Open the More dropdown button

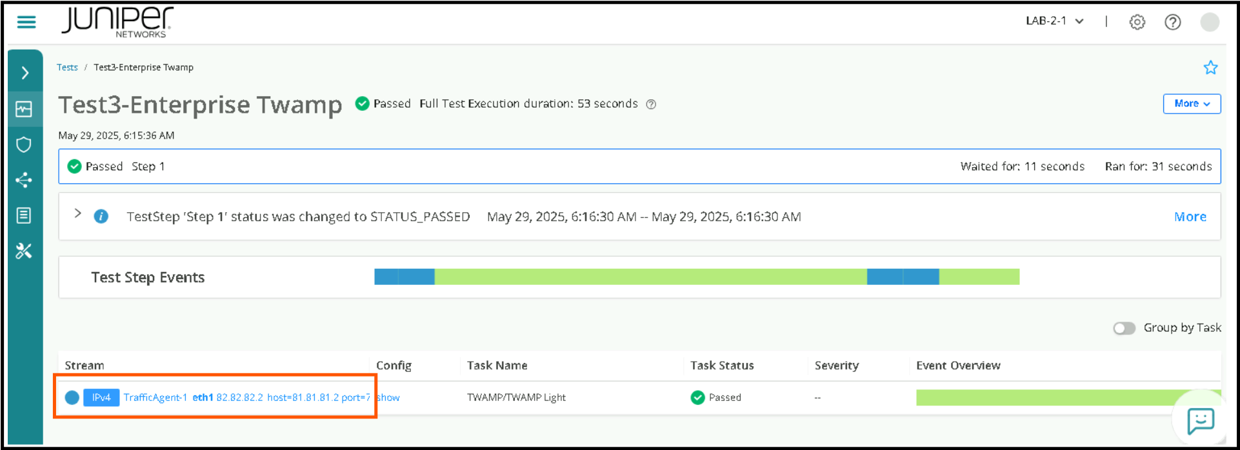point(1191,104)
